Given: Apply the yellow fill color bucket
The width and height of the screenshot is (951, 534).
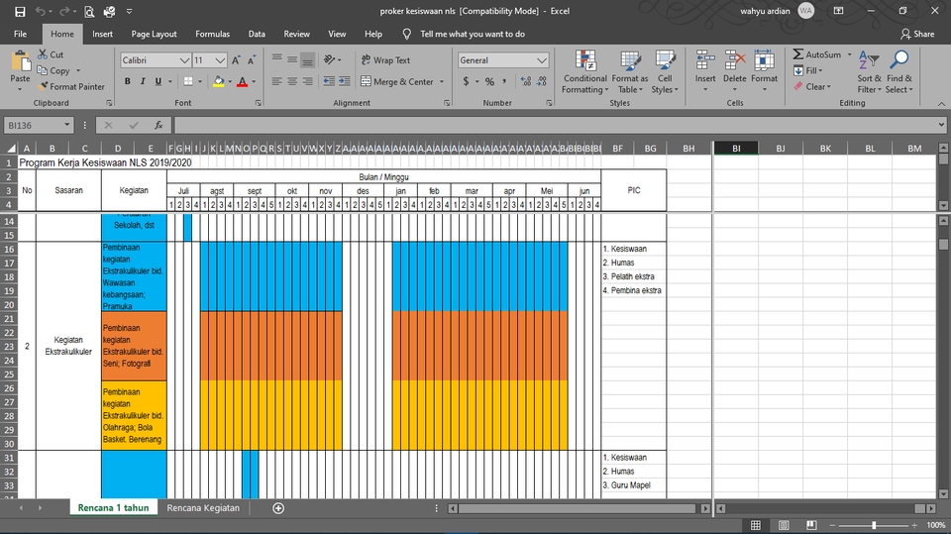Looking at the screenshot, I should [219, 81].
